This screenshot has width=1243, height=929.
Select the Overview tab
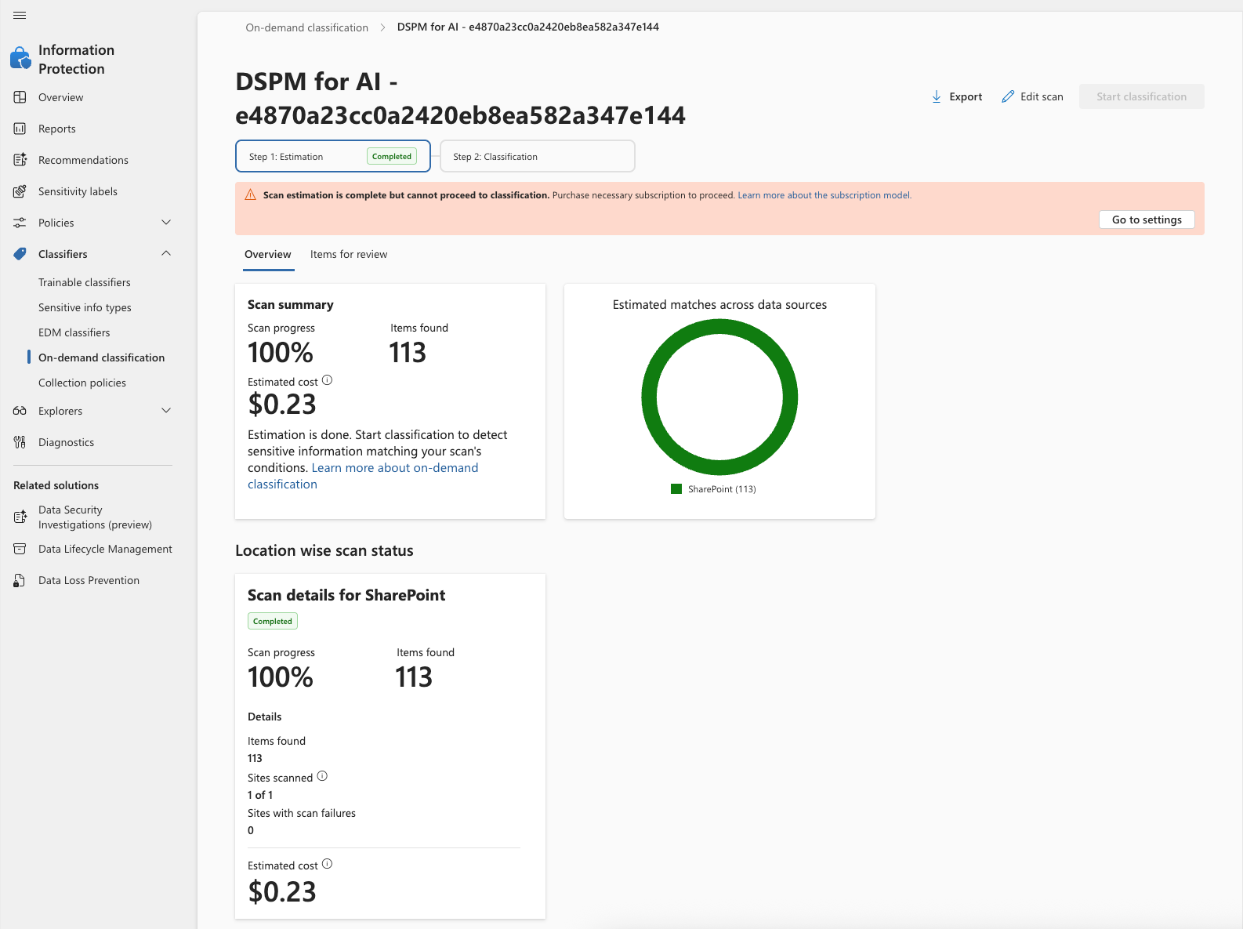(268, 254)
